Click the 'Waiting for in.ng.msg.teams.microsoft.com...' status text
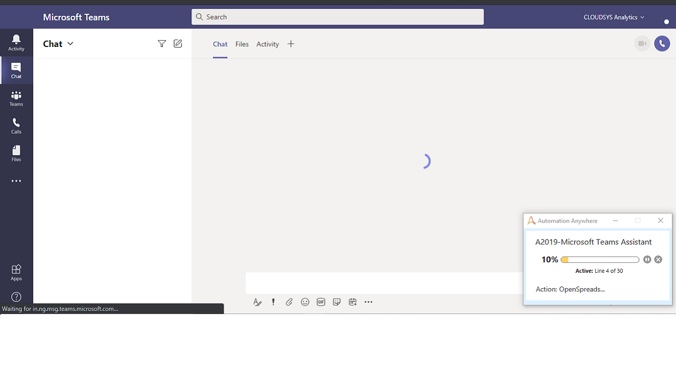The image size is (676, 380). 60,309
